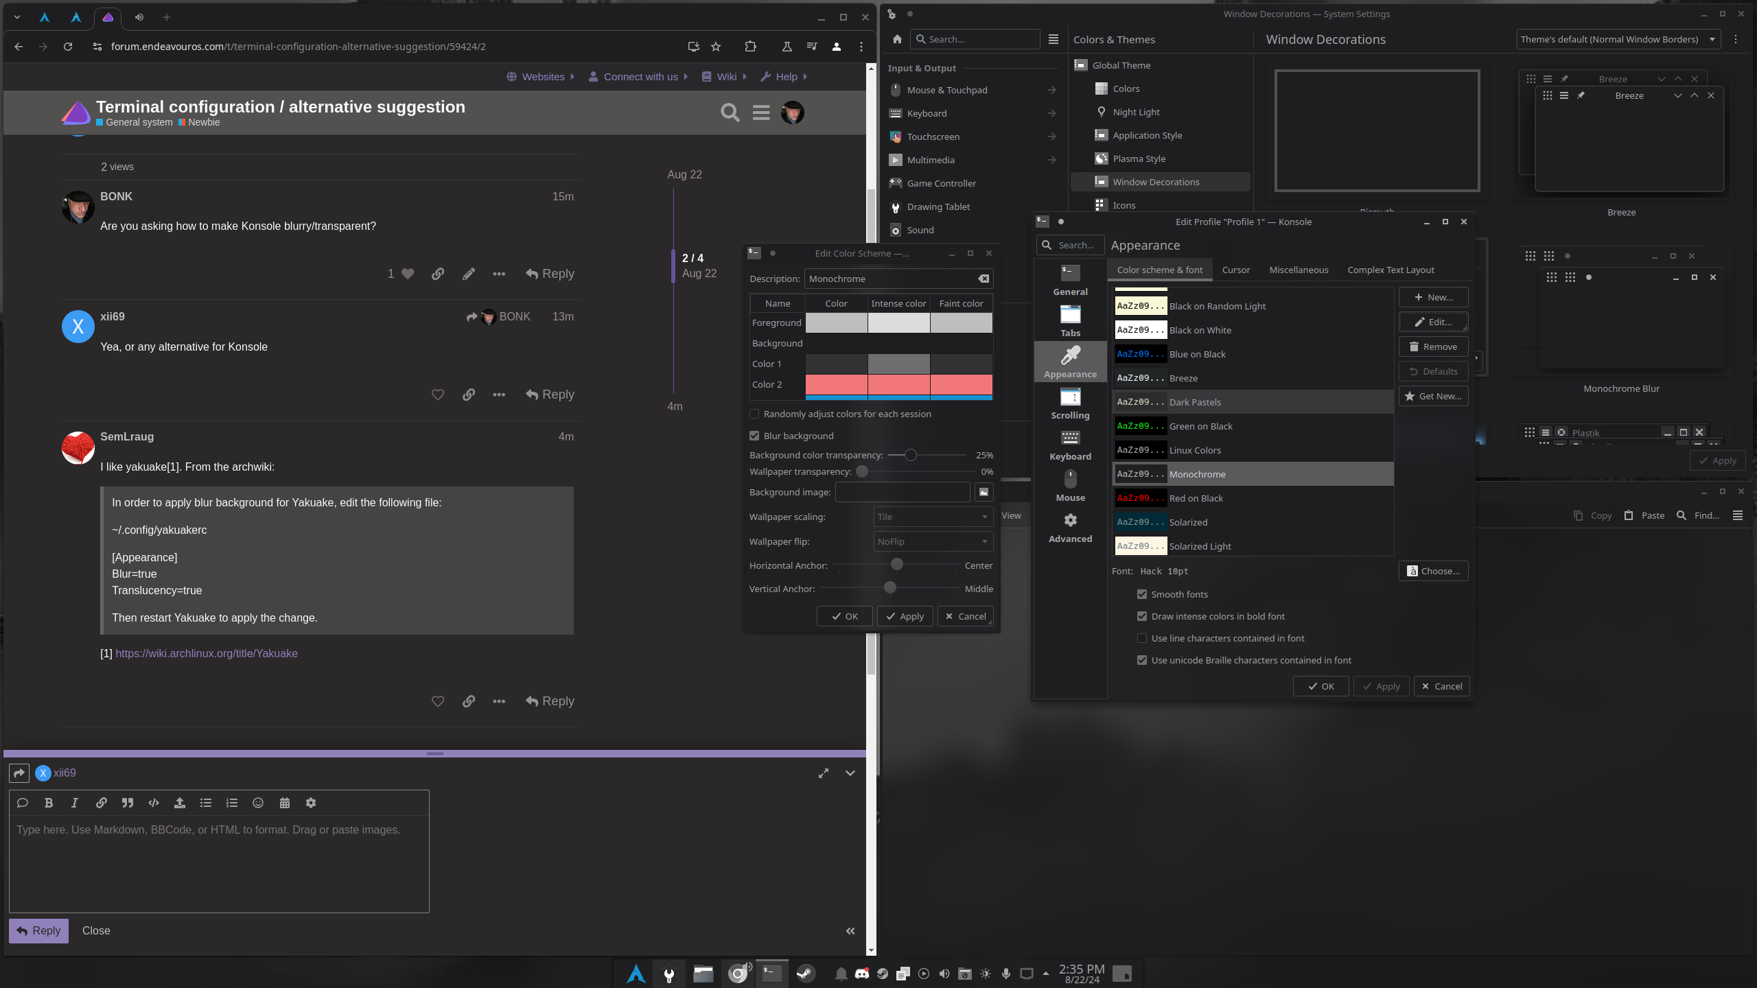This screenshot has width=1757, height=988.
Task: Edit BONK's post with pencil icon
Action: [469, 274]
